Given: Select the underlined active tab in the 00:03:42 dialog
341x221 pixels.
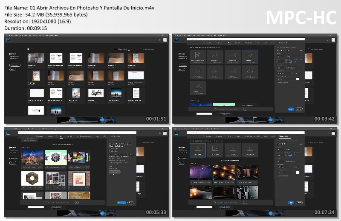Looking at the screenshot, I should [x=229, y=43].
